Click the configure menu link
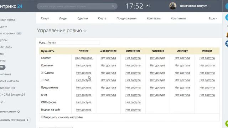 click(x=8, y=112)
